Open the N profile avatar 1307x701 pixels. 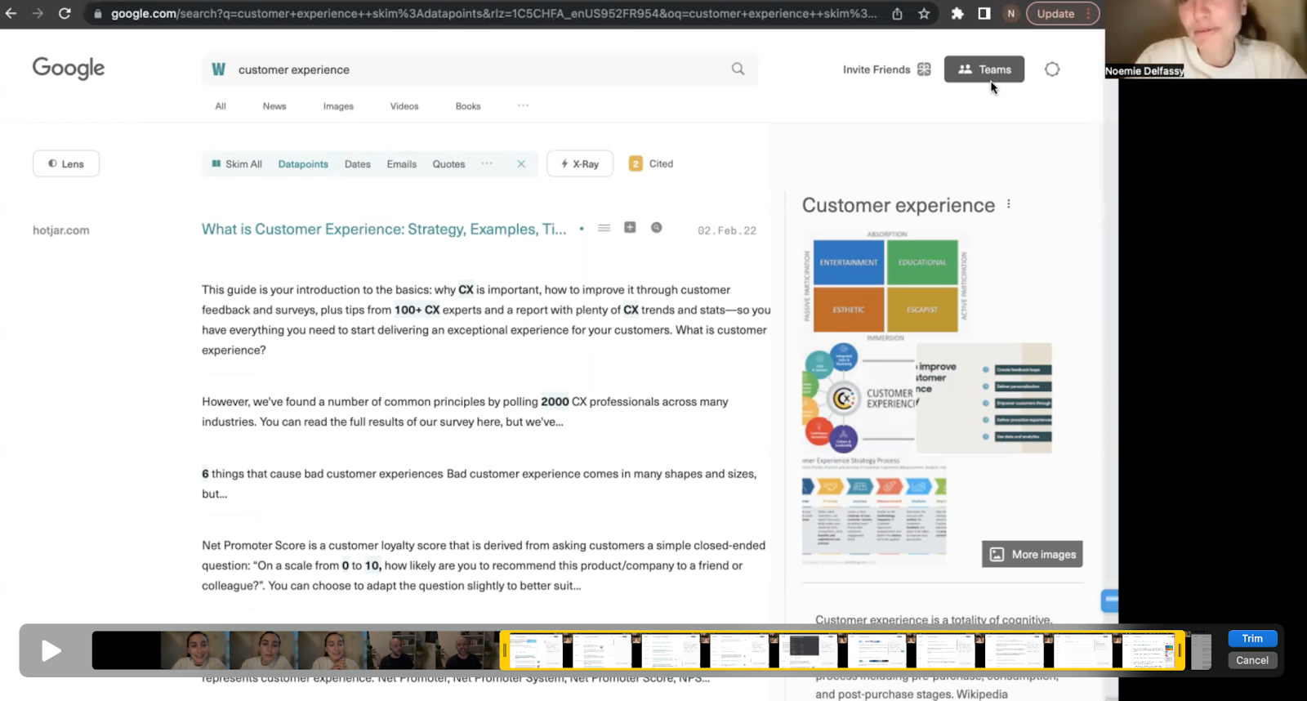1010,14
